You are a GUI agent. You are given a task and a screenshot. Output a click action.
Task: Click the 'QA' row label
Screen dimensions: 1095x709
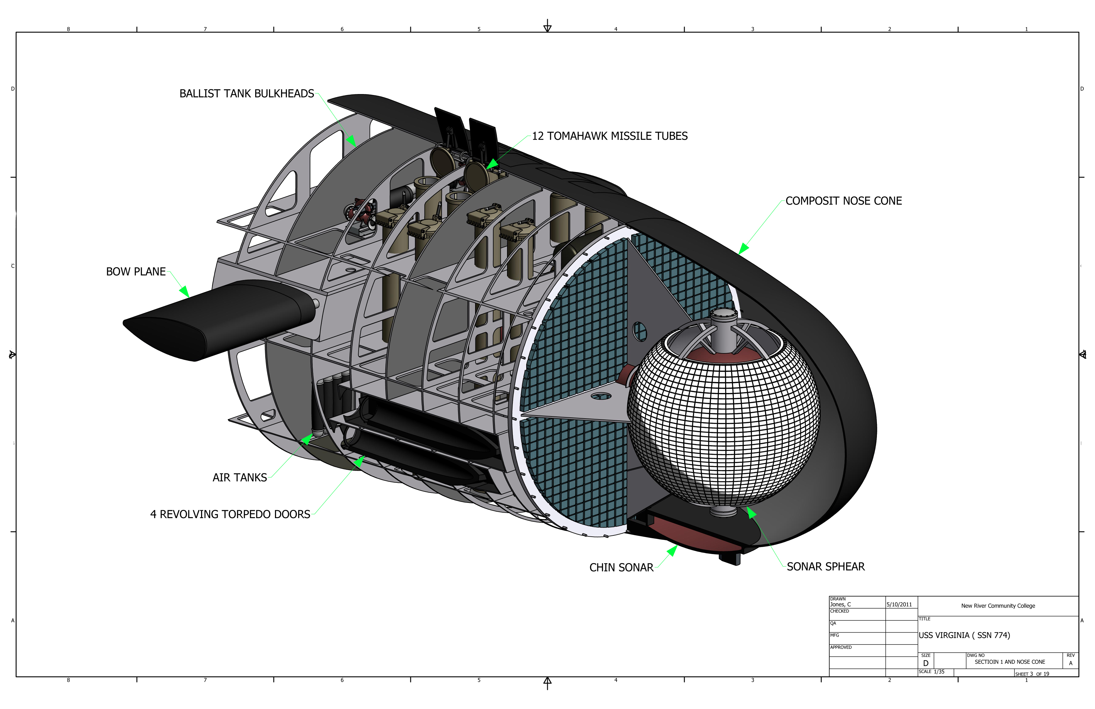[x=833, y=623]
